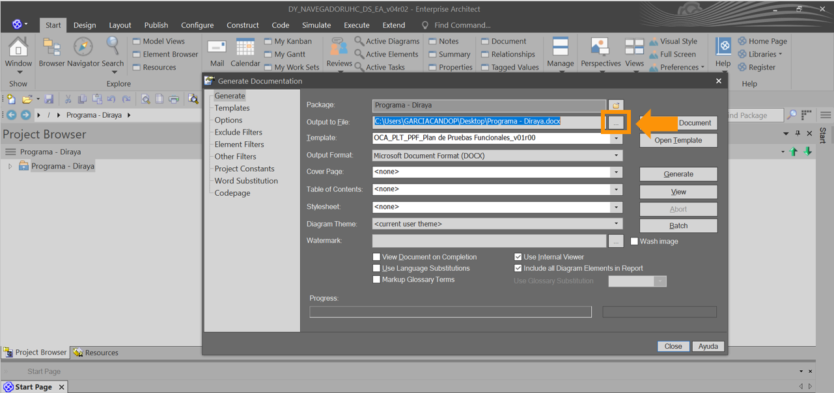Click the New Project toolbar icon

pos(11,99)
